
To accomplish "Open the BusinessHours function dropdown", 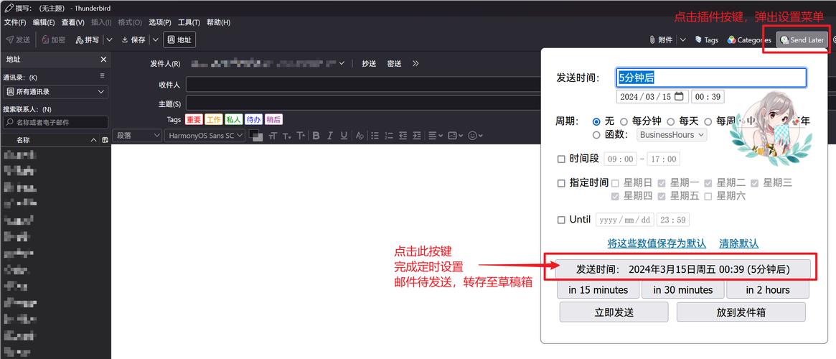I will (672, 135).
